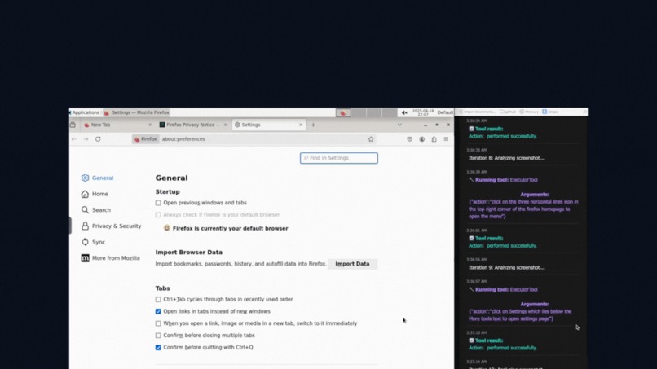The image size is (657, 369).
Task: Reload the current page
Action: click(x=98, y=139)
